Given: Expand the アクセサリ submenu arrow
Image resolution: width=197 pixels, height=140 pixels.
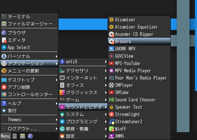Looking at the screenshot, I should [106, 71].
